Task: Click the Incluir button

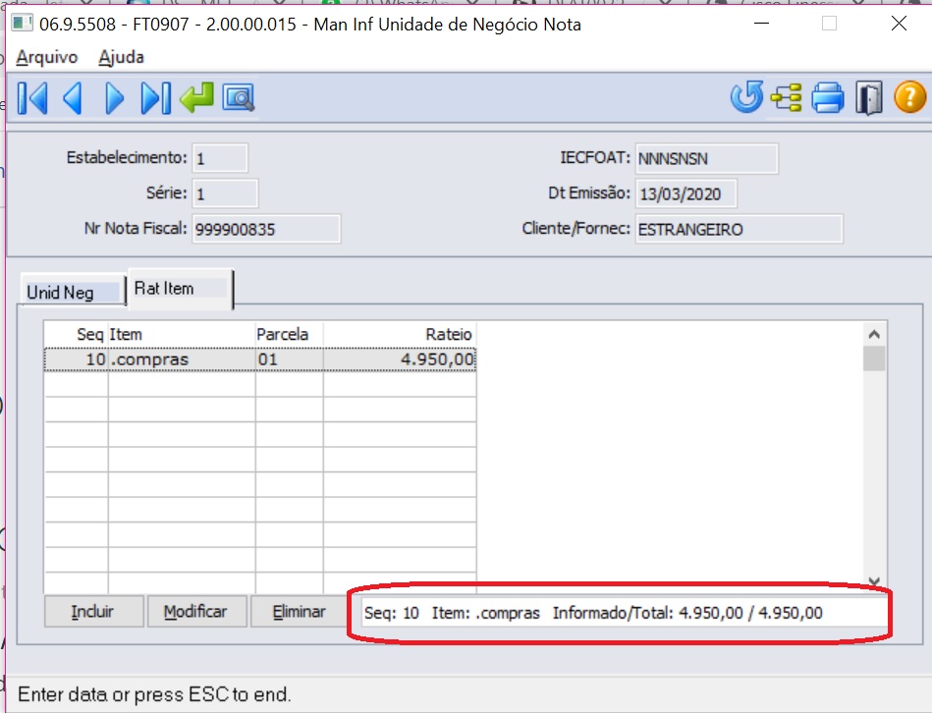Action: [93, 611]
